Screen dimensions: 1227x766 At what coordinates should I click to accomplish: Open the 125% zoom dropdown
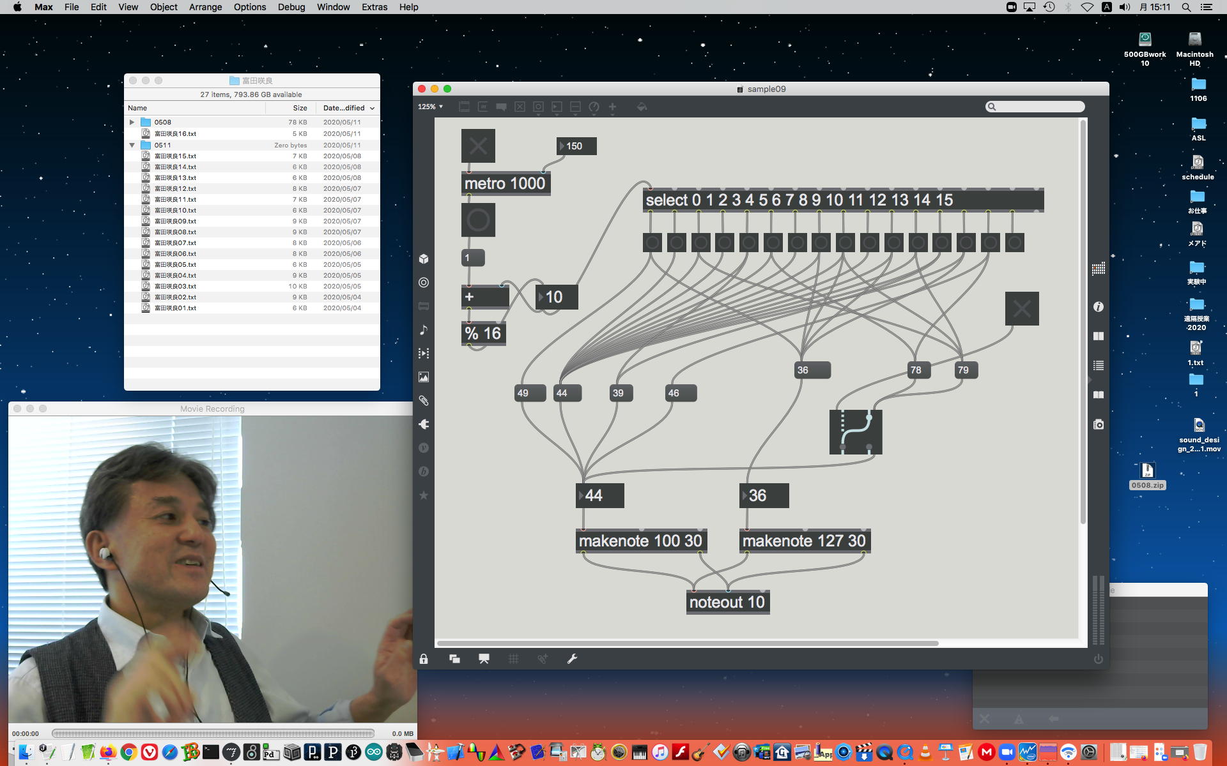point(430,107)
